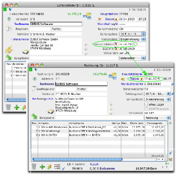Click the blue link arrow beside Rechnung Zahlungsbed. dropdown
The image size is (195, 176).
click(x=173, y=94)
